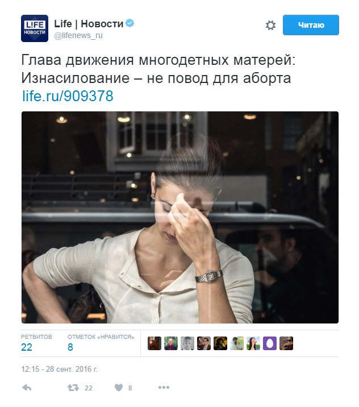
Task: Click the purple egg avatar
Action: click(270, 343)
